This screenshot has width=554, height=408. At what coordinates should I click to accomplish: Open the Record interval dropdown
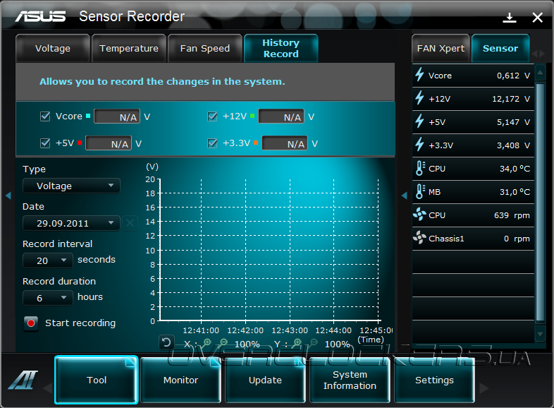(x=48, y=260)
